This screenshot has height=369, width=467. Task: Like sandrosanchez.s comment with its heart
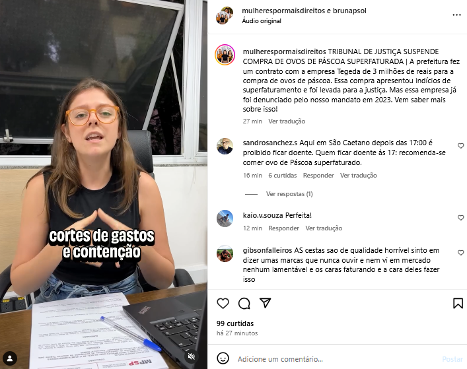pos(461,146)
